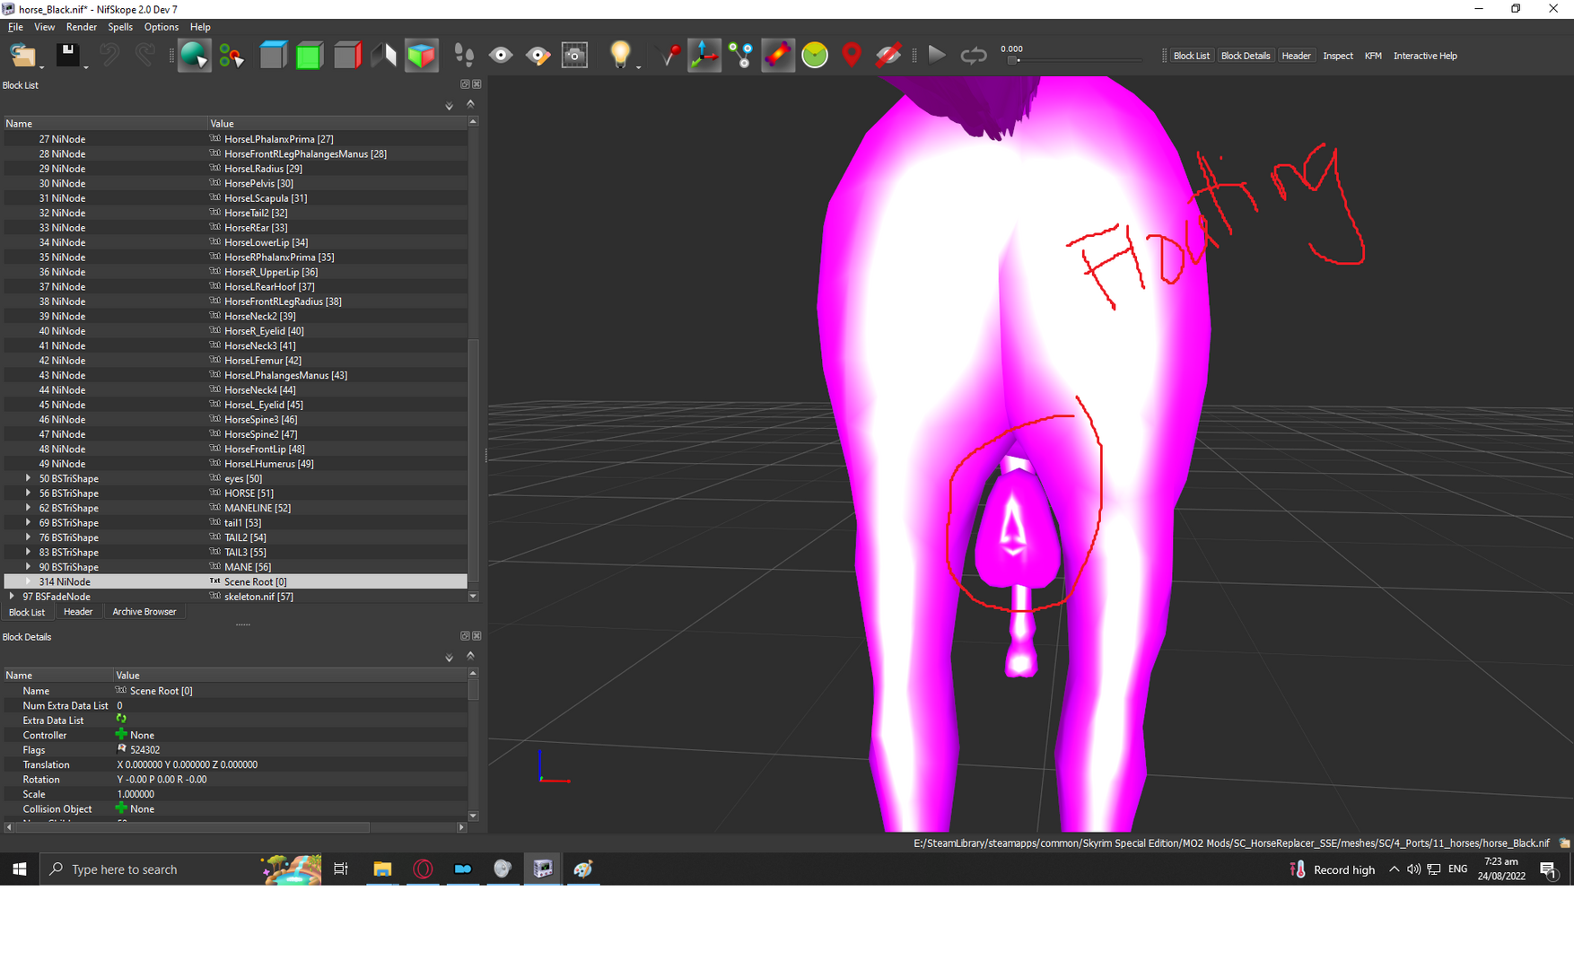The image size is (1574, 969).
Task: Toggle lighting with the light bulb icon
Action: tap(619, 55)
